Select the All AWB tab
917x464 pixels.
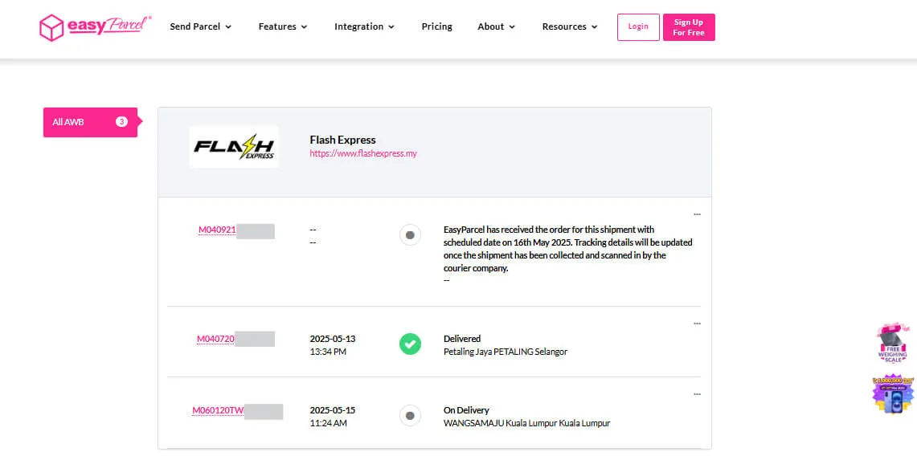tap(89, 122)
